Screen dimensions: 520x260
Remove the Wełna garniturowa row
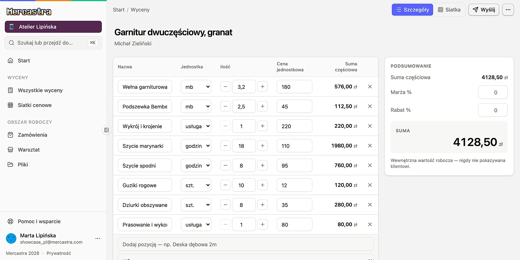(370, 87)
